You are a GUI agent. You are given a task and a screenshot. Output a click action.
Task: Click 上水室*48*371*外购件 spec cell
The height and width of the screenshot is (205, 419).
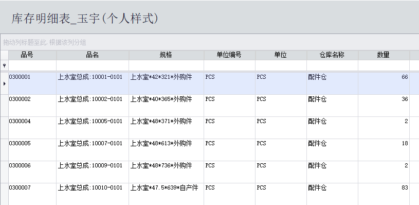click(166, 128)
